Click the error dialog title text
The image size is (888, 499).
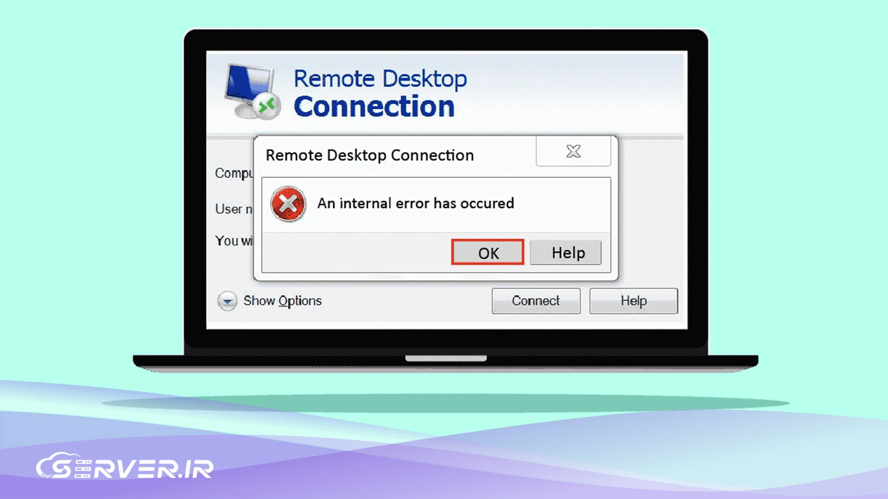coord(369,155)
